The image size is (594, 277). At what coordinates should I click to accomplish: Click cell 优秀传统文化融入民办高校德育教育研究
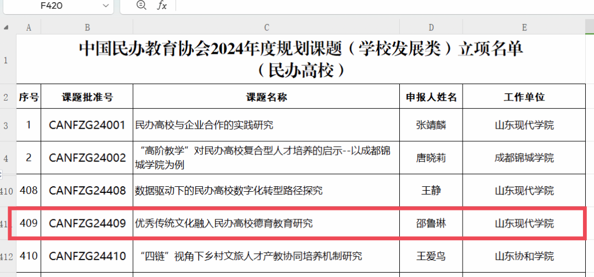coord(266,224)
